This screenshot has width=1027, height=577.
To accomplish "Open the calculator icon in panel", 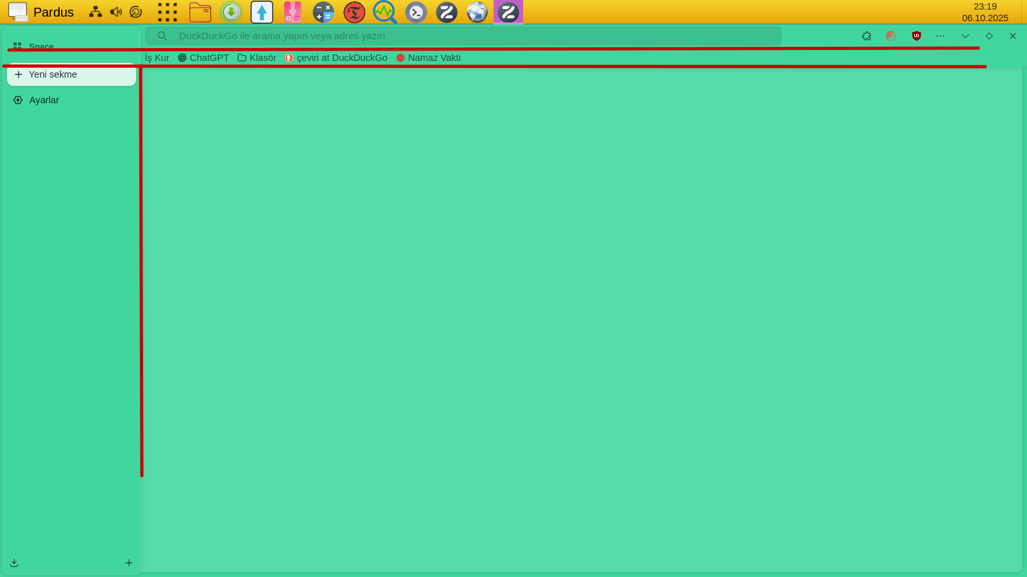I will 324,12.
